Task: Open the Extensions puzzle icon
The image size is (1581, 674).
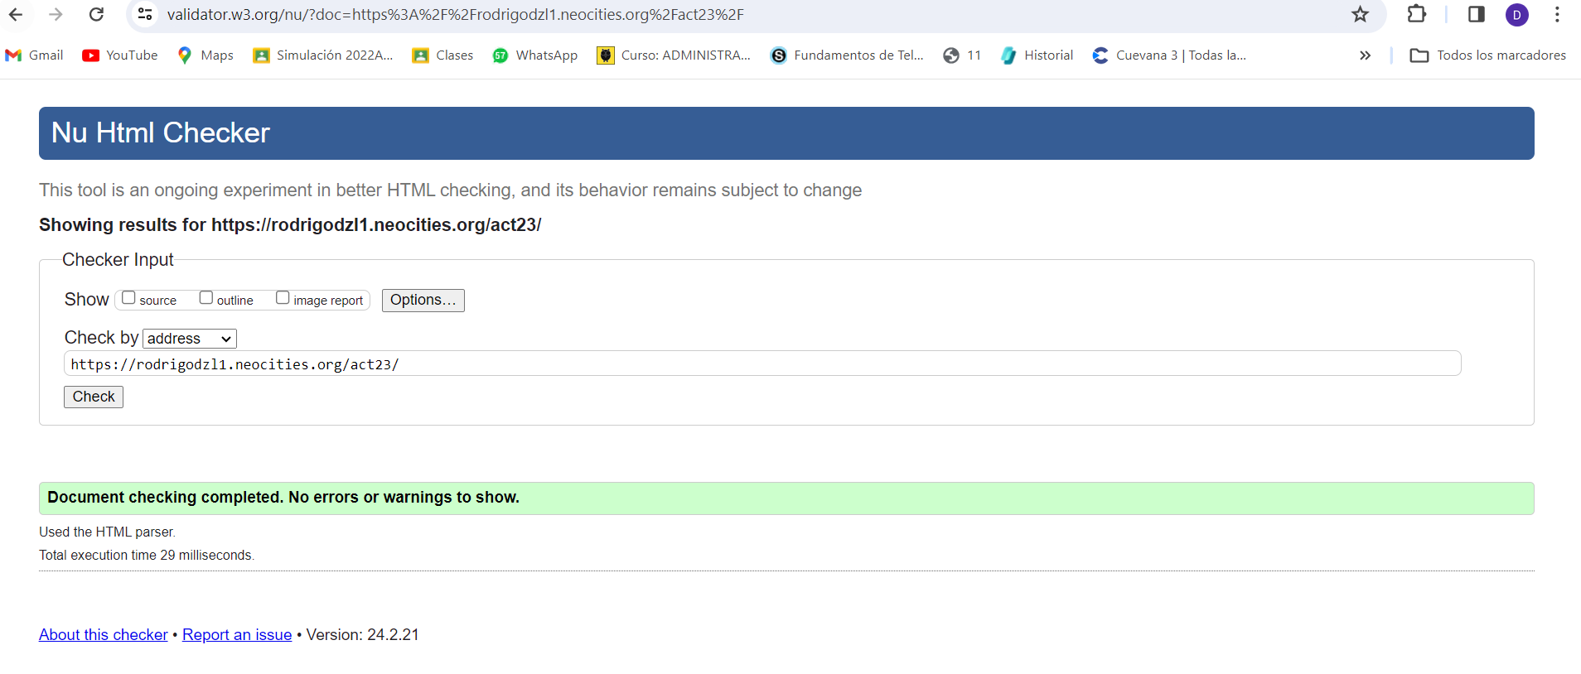Action: (1417, 14)
